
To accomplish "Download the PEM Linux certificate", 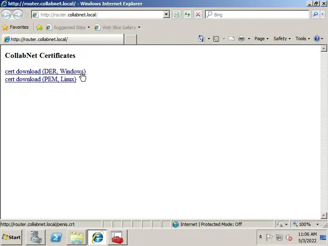I will click(41, 79).
